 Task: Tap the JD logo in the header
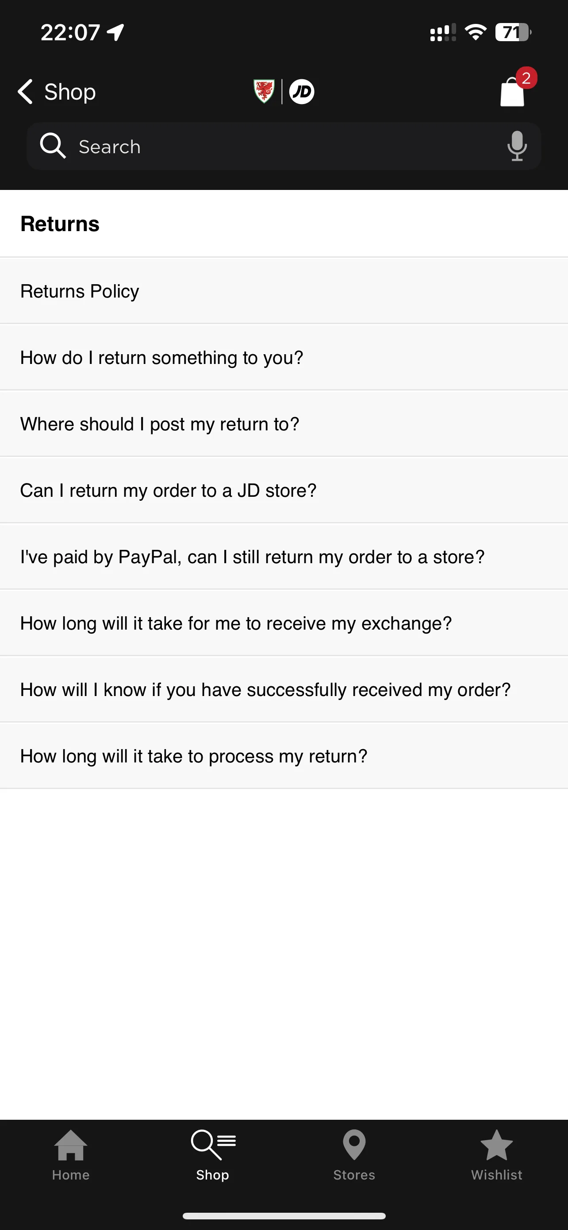click(302, 91)
